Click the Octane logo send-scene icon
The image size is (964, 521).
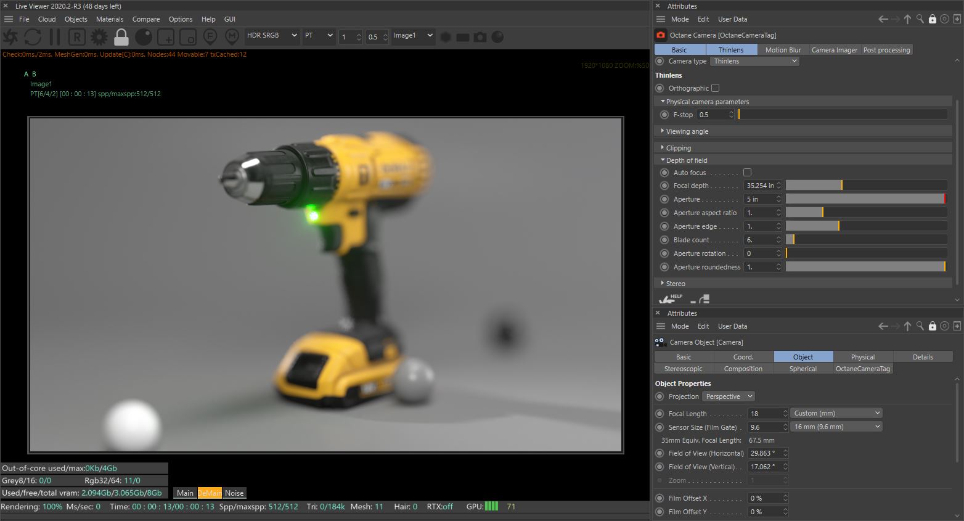pos(11,37)
